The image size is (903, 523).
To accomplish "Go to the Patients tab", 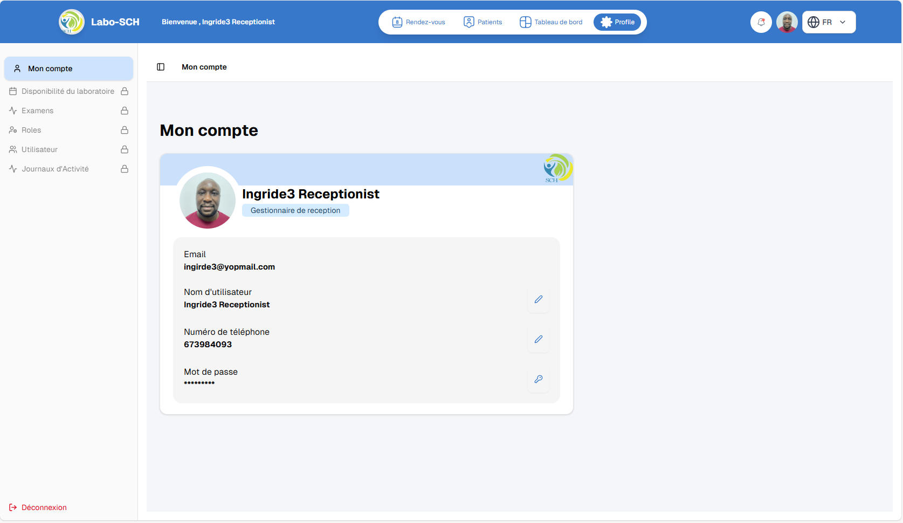I will click(483, 22).
